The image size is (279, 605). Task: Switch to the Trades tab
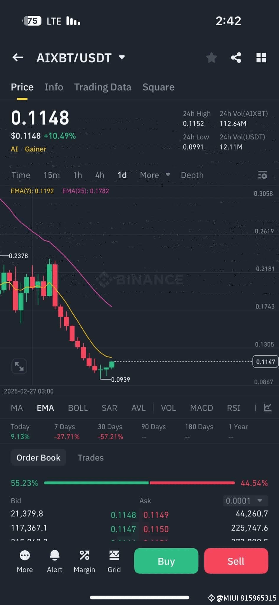(x=91, y=457)
